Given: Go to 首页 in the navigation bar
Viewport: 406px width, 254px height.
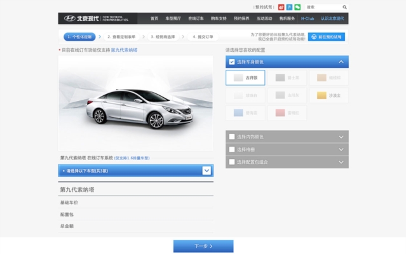Looking at the screenshot, I should [x=154, y=18].
